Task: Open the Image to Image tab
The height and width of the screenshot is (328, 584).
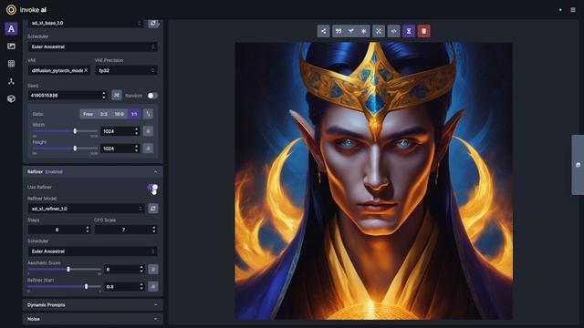Action: (11, 46)
